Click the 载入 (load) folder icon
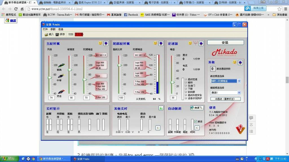The width and height of the screenshot is (289, 162). click(x=47, y=34)
